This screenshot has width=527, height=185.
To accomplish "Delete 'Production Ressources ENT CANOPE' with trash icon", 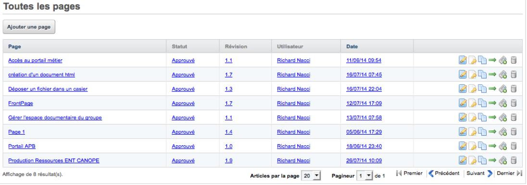I will 513,161.
